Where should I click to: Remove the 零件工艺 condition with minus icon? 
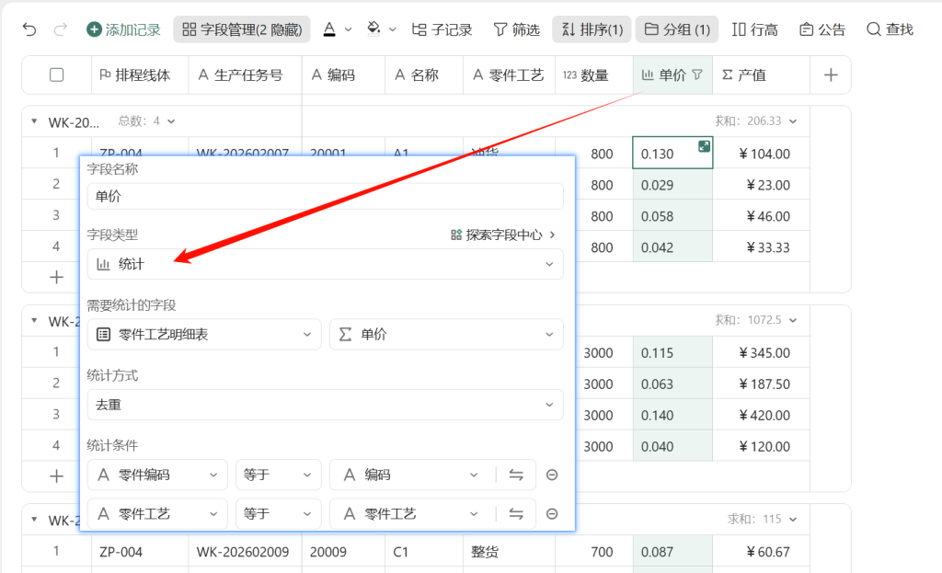[552, 514]
